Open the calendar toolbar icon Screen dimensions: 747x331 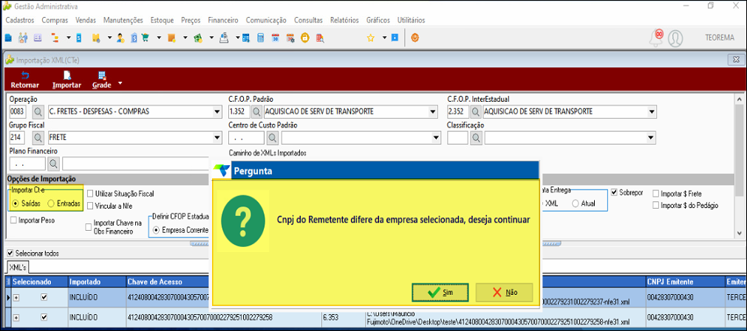click(x=276, y=38)
